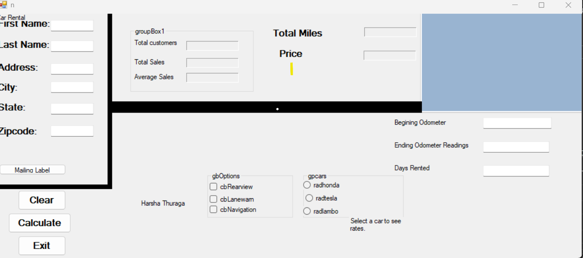
Task: Select the Days Rented text box
Action: point(516,171)
